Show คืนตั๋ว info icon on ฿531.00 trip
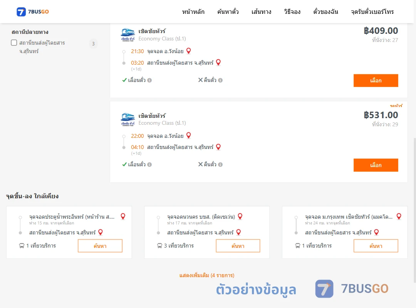The image size is (416, 308). pyautogui.click(x=220, y=164)
